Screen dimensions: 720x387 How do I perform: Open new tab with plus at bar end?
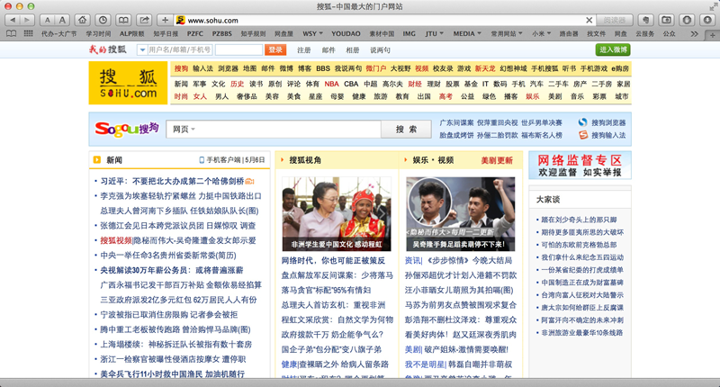coord(713,35)
